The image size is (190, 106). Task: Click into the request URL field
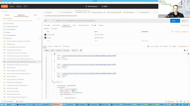tap(112, 21)
